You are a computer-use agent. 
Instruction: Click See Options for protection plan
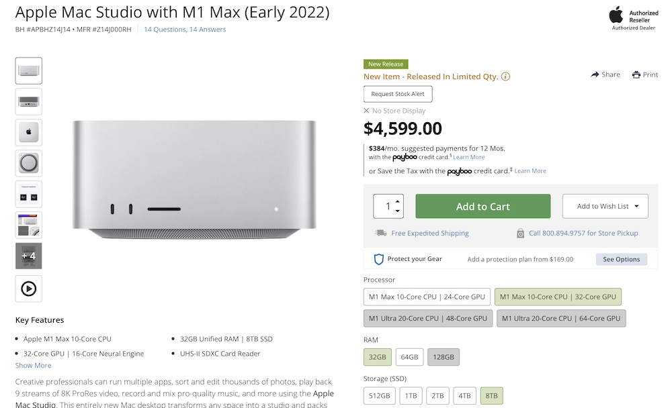(621, 259)
